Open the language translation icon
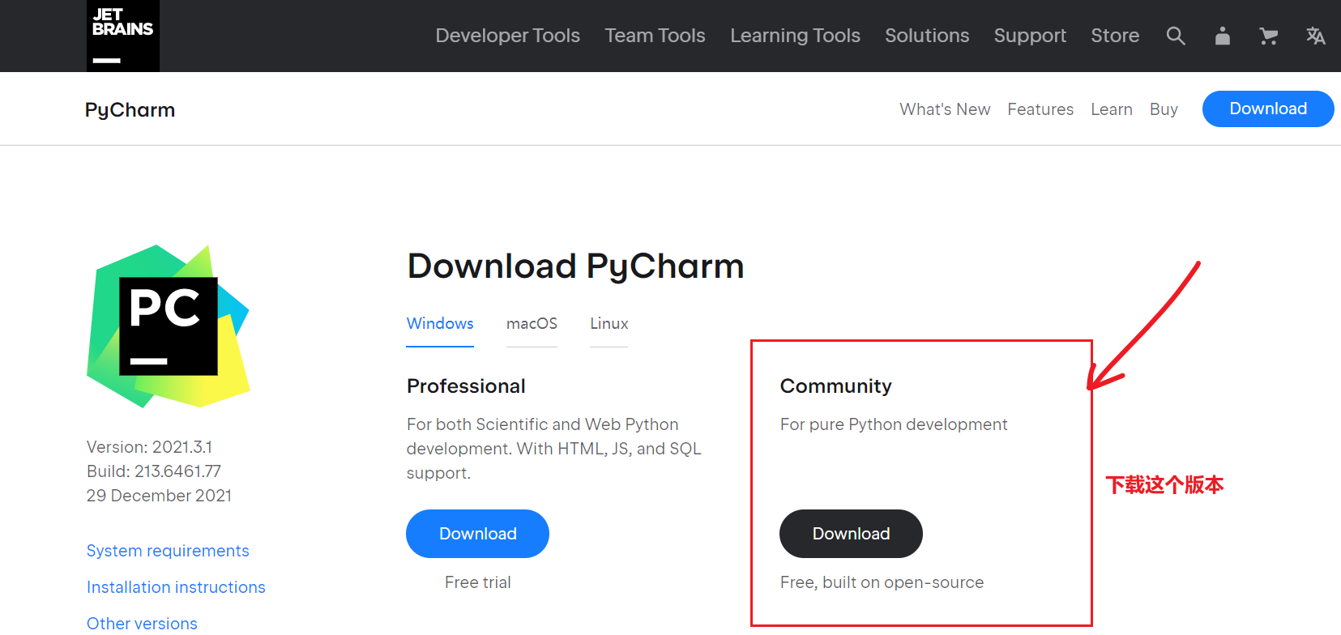 1316,36
